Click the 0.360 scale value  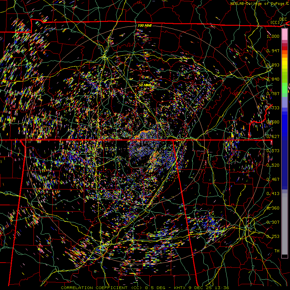tap(273, 208)
